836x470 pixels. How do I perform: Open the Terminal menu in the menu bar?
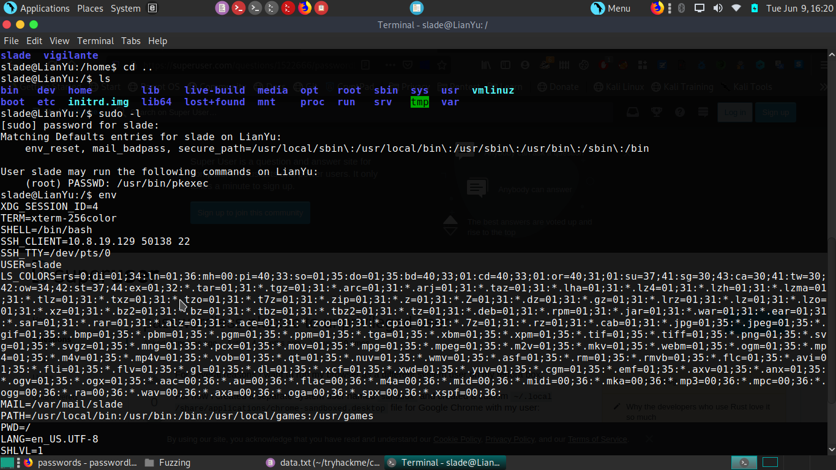click(95, 41)
